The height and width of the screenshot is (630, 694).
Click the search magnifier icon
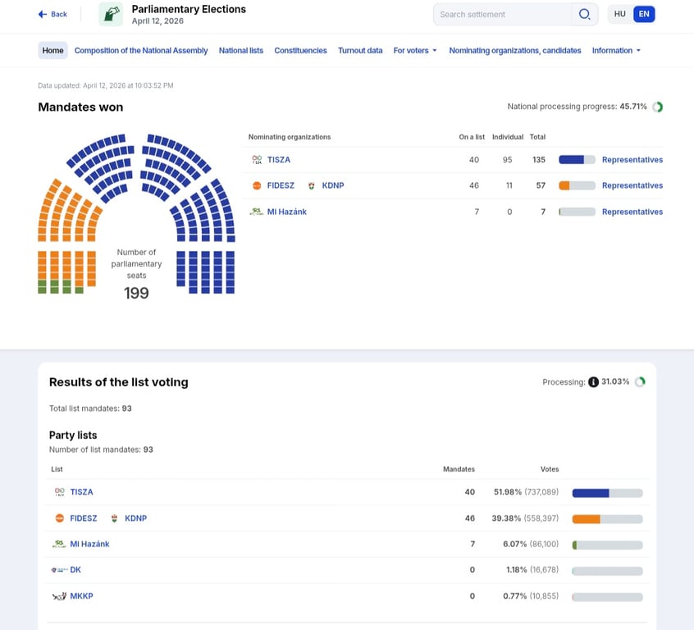coord(584,14)
